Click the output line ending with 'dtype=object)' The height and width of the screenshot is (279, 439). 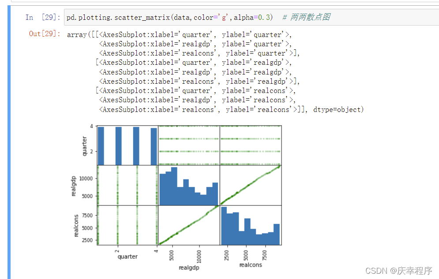click(x=231, y=109)
